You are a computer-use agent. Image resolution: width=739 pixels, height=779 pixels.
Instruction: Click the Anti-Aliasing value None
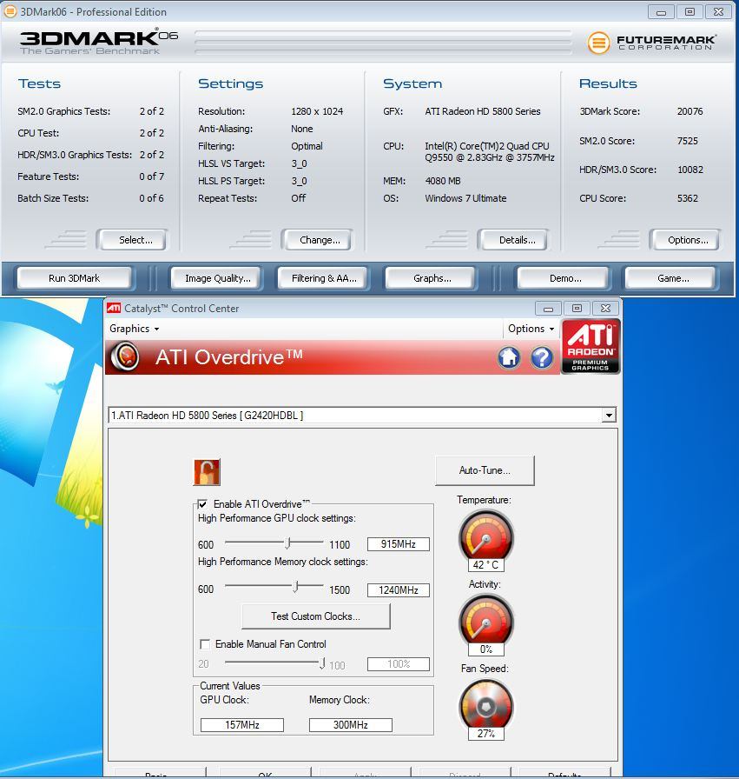point(301,129)
